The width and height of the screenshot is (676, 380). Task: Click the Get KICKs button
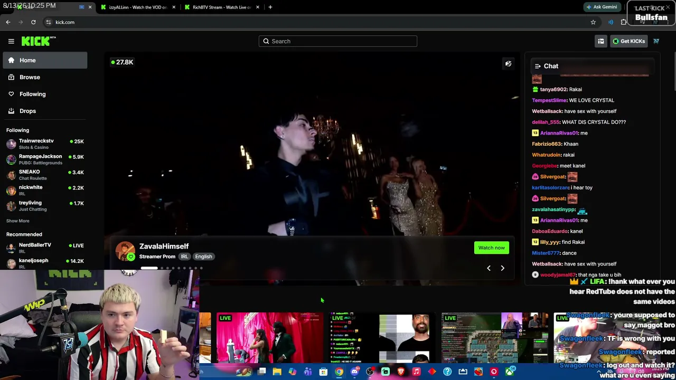628,41
